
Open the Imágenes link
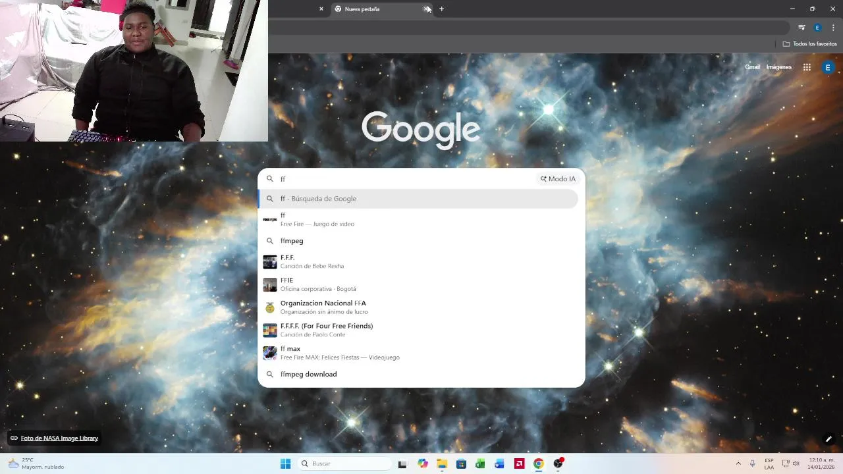[x=778, y=67]
